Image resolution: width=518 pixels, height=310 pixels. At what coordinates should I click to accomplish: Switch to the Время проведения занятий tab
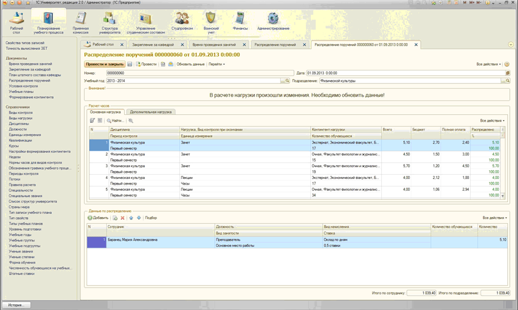[x=214, y=45]
